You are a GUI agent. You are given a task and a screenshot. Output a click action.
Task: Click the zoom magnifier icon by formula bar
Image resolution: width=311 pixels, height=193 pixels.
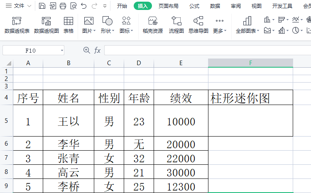coord(87,50)
